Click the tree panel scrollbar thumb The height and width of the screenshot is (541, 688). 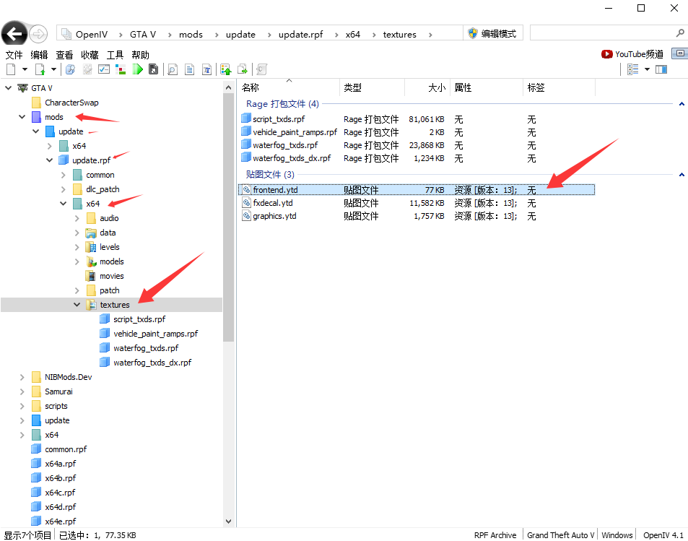228,217
